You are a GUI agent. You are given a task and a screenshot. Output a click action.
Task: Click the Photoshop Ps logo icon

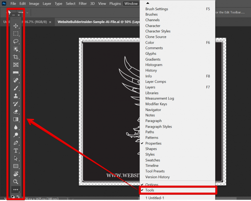click(x=4, y=3)
